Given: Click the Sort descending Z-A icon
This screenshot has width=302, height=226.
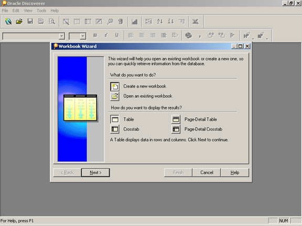Looking at the screenshot, I should [171, 21].
